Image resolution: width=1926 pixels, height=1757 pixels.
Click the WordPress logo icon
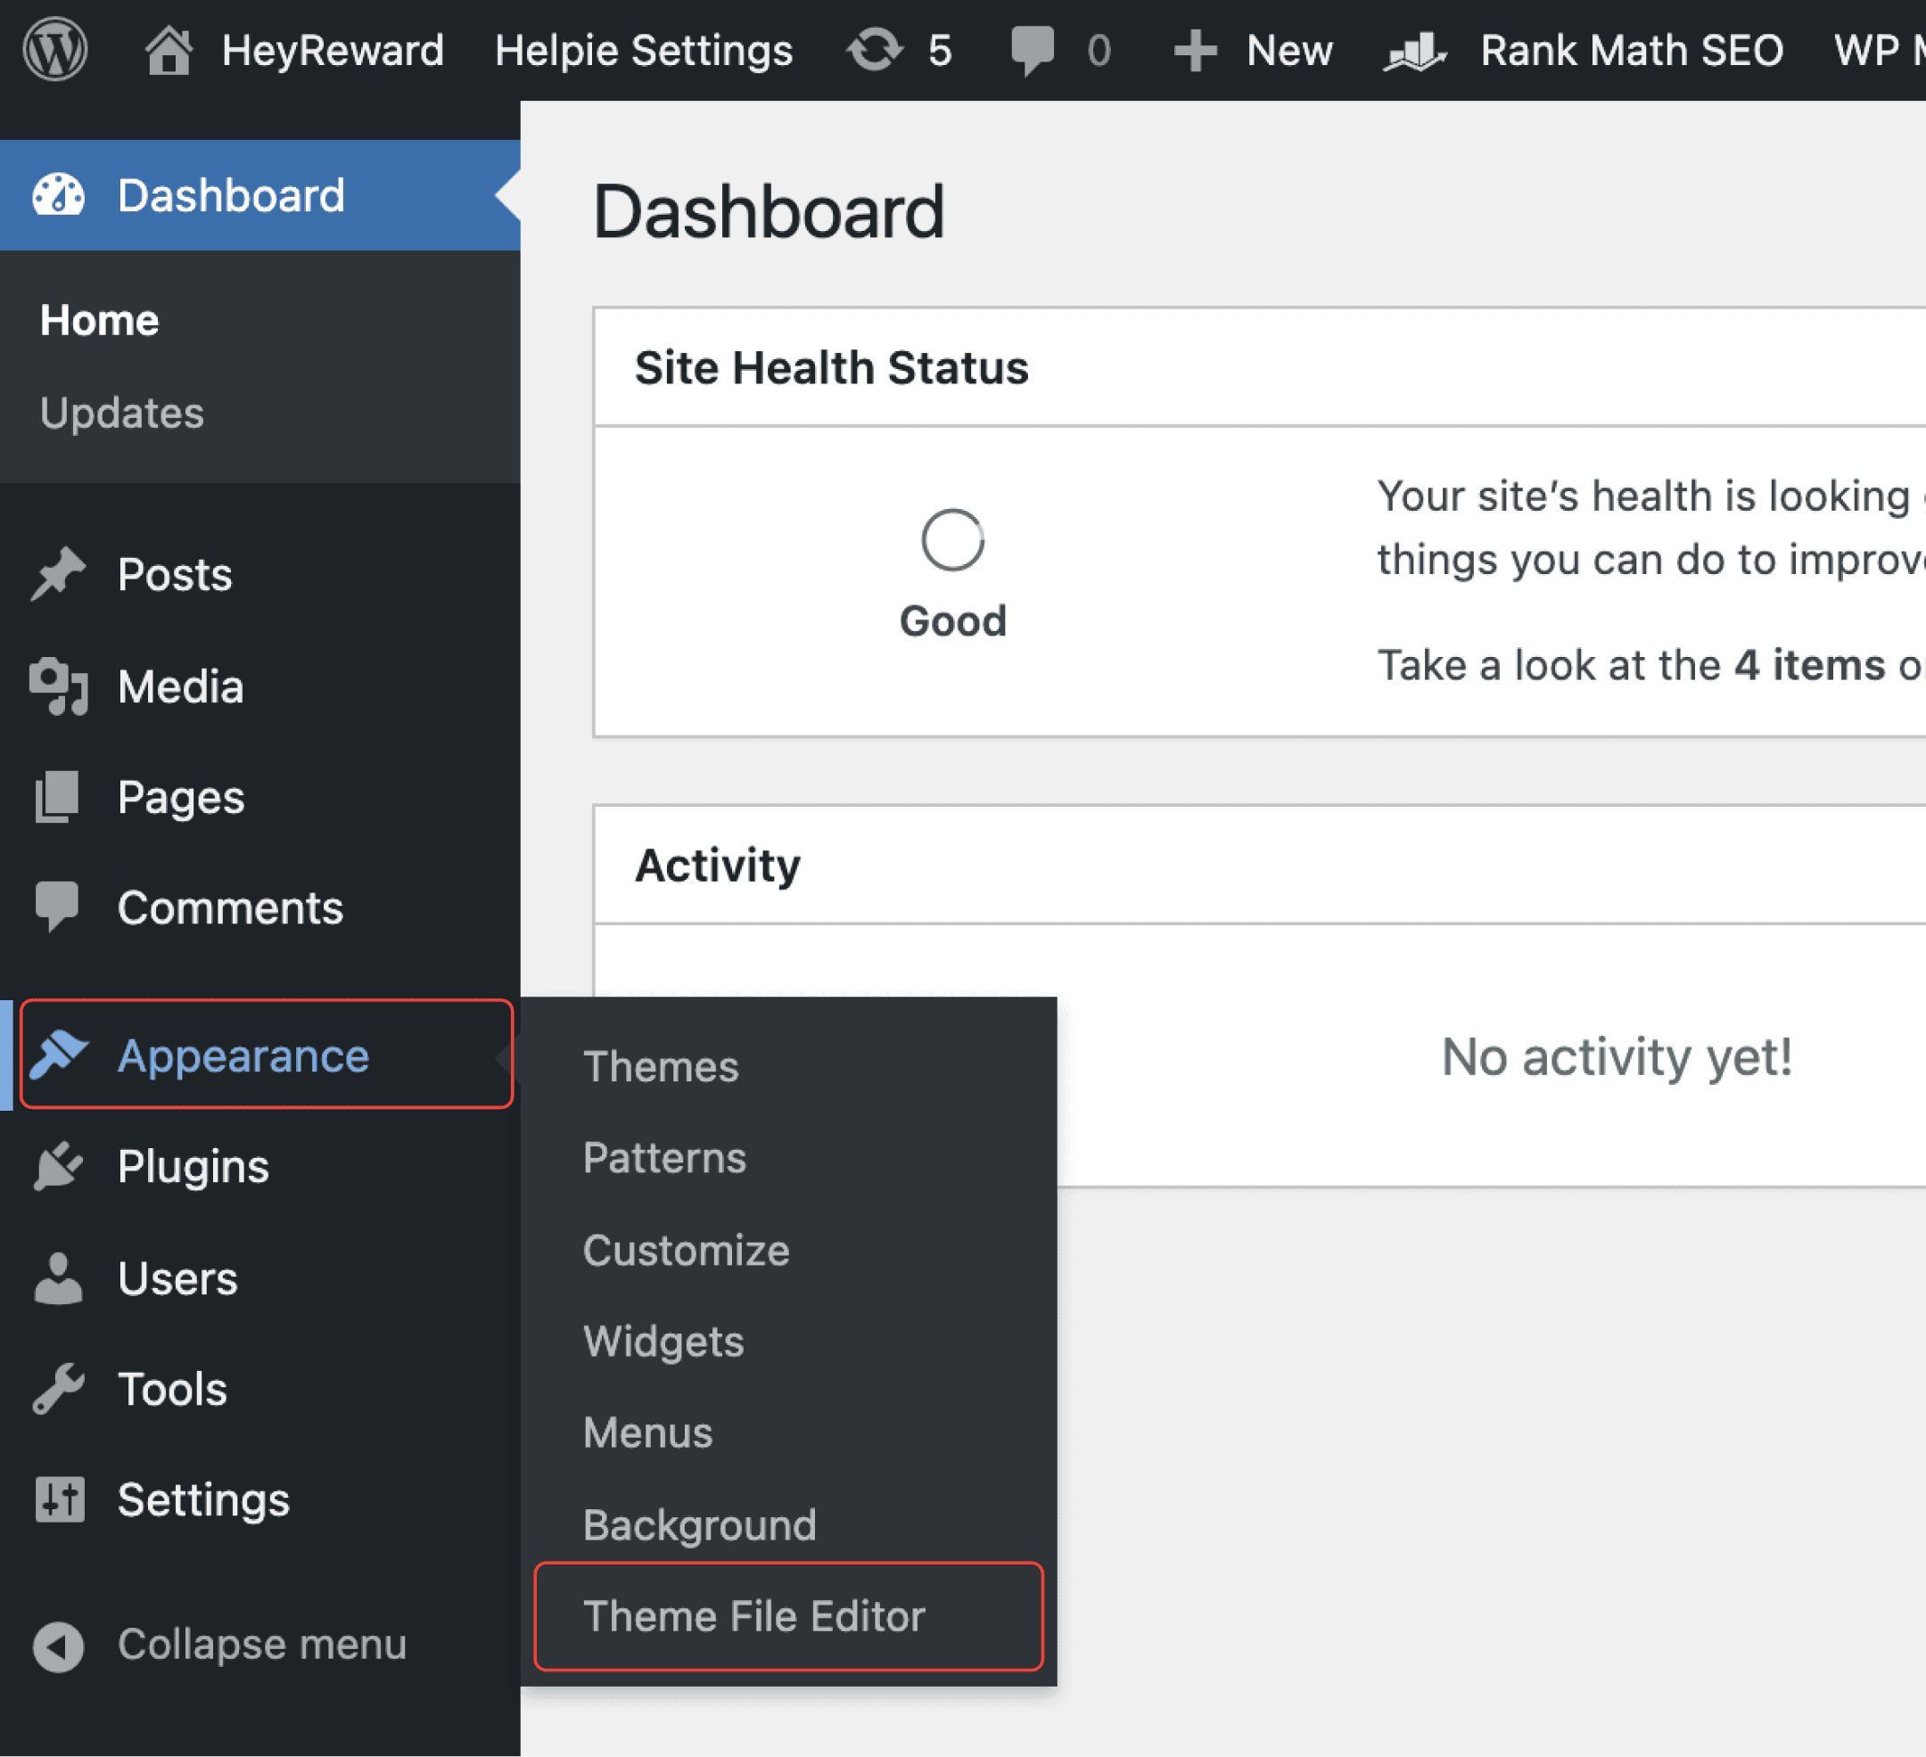pos(55,50)
